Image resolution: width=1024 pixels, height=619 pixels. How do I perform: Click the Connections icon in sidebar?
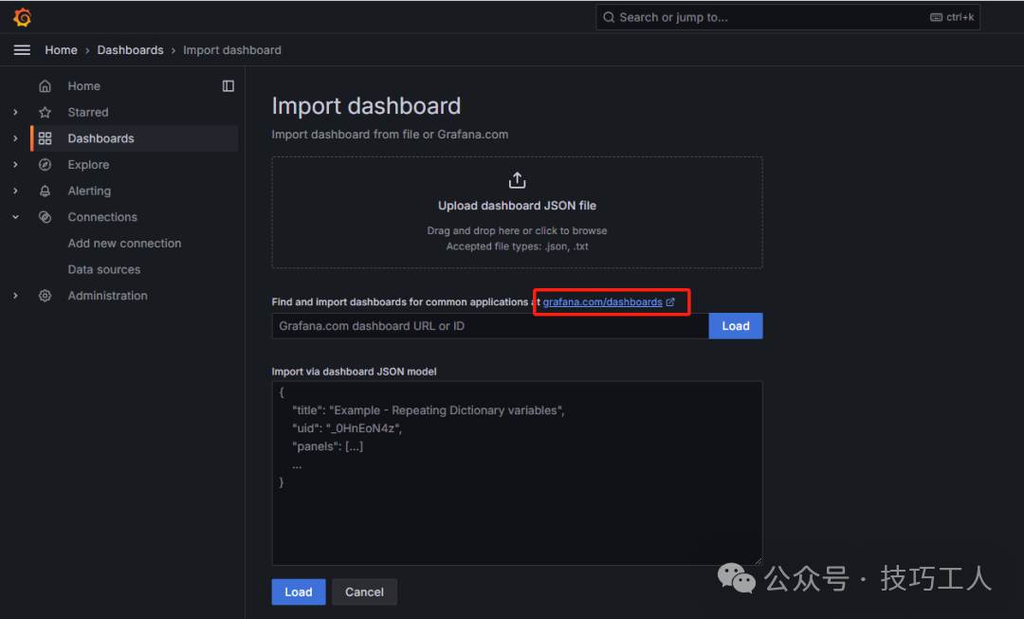click(46, 217)
